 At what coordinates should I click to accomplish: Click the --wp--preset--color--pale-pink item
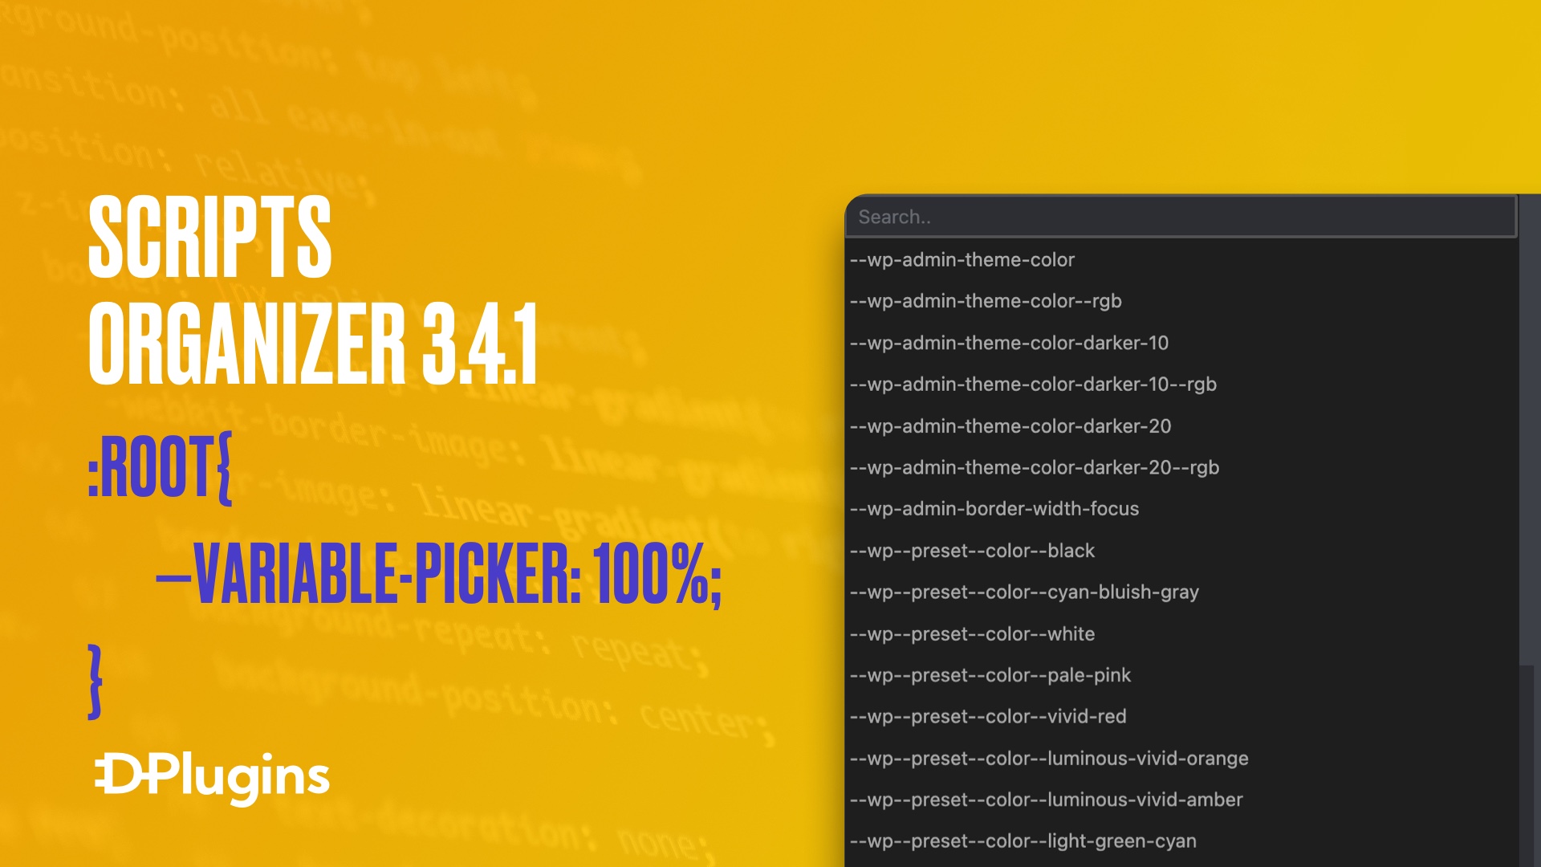(990, 674)
